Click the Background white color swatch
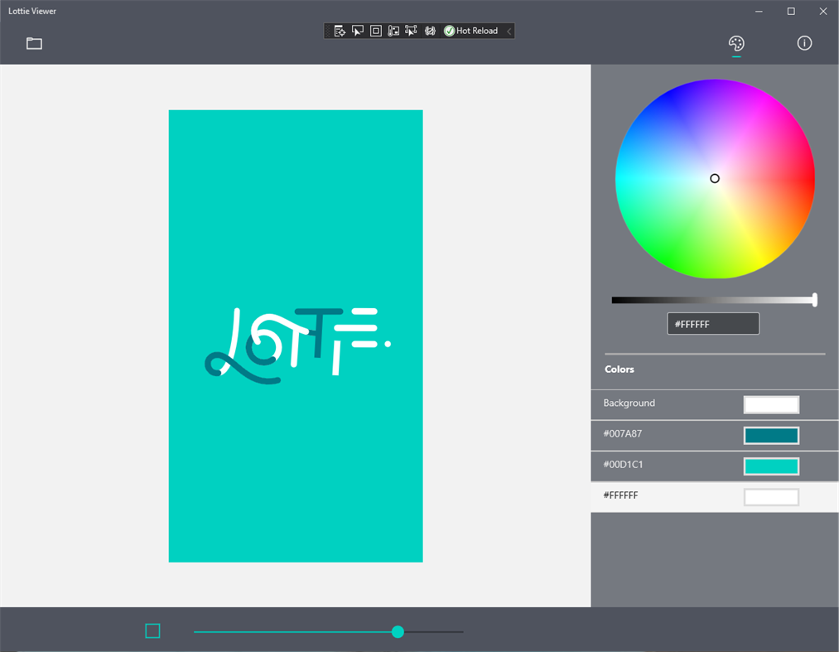 (771, 404)
